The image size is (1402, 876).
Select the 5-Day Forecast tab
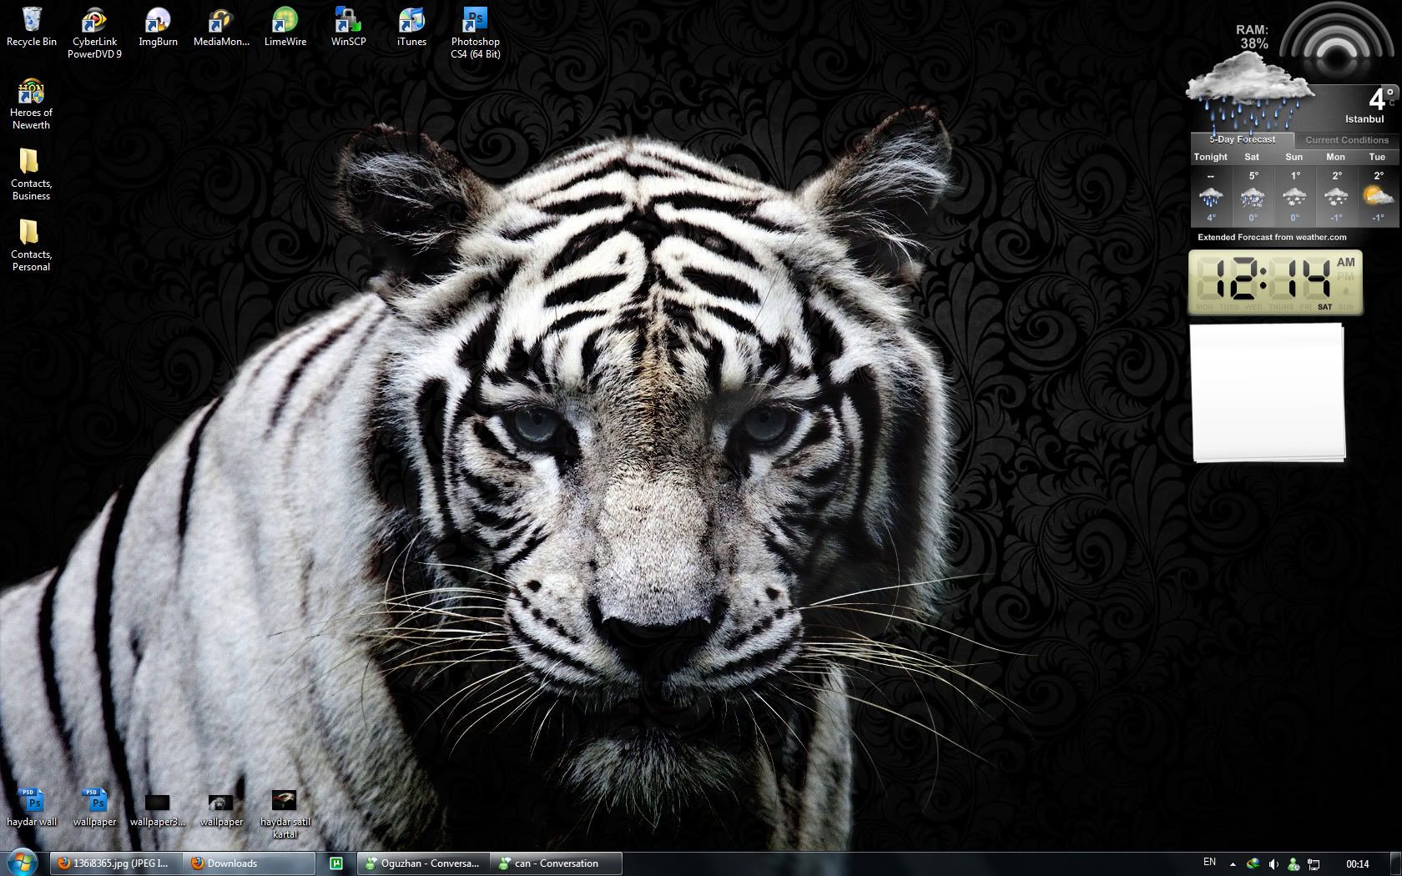(x=1242, y=139)
